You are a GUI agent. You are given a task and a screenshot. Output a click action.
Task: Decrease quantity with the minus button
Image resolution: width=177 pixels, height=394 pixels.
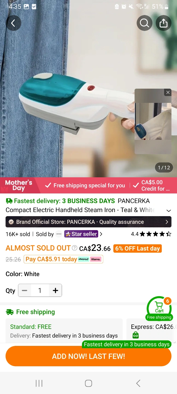(x=25, y=290)
